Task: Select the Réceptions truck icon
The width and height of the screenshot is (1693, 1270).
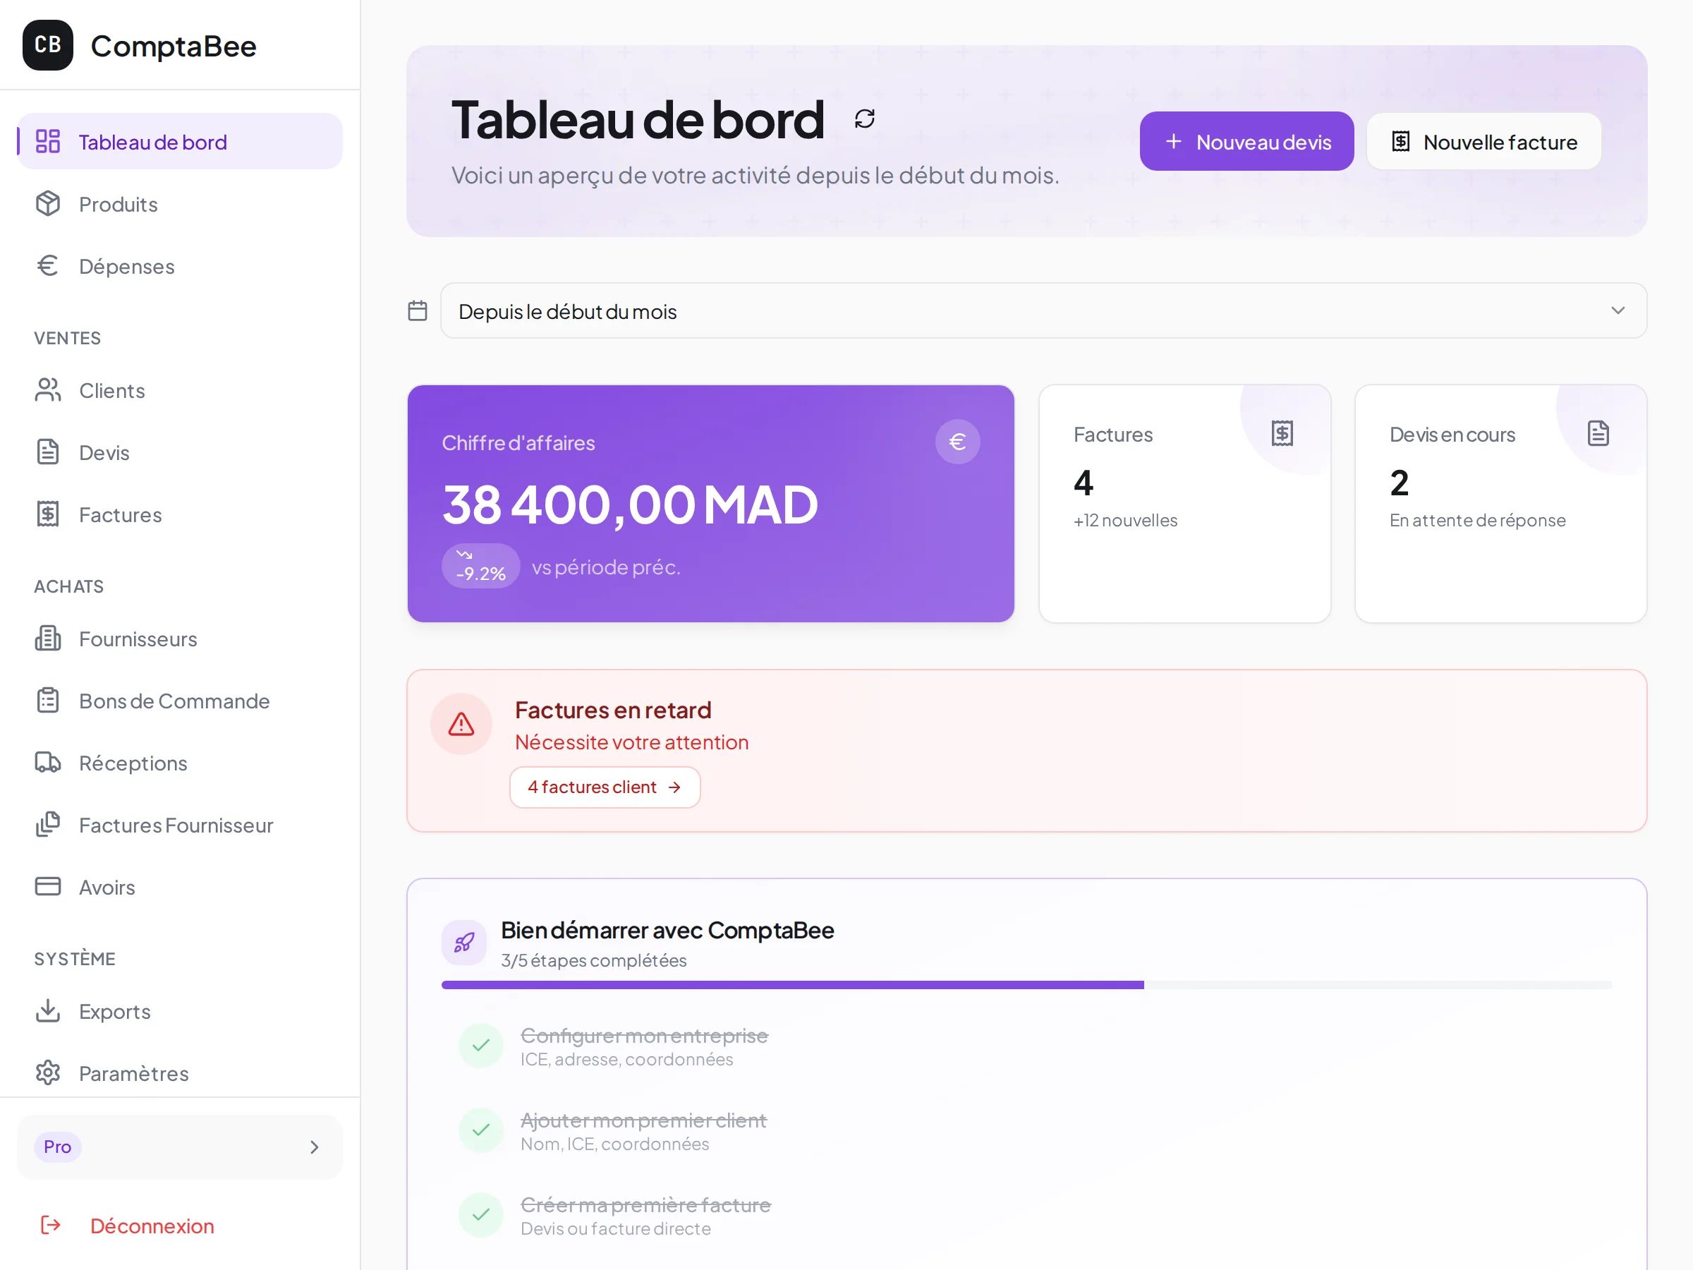Action: coord(47,763)
